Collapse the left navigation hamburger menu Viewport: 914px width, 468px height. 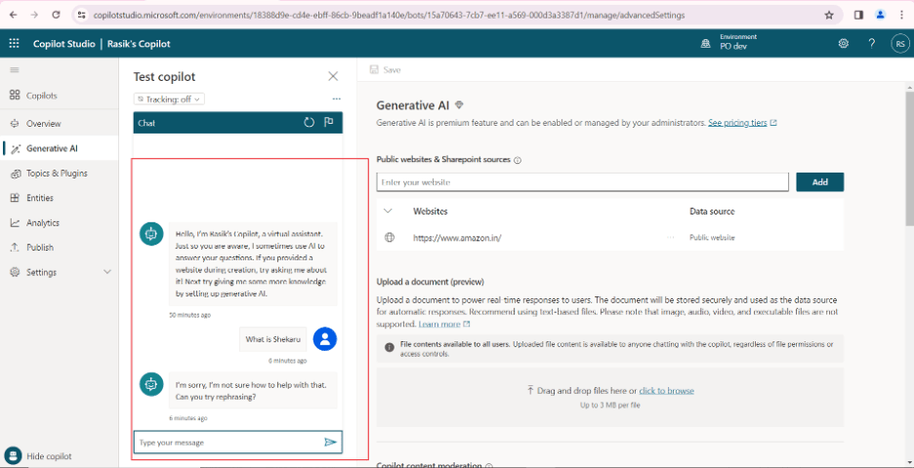click(14, 70)
